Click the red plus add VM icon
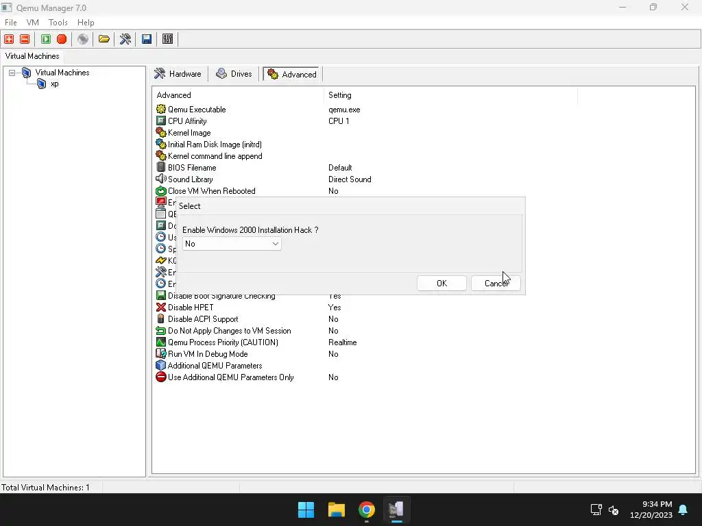The height and width of the screenshot is (526, 702). tap(9, 39)
